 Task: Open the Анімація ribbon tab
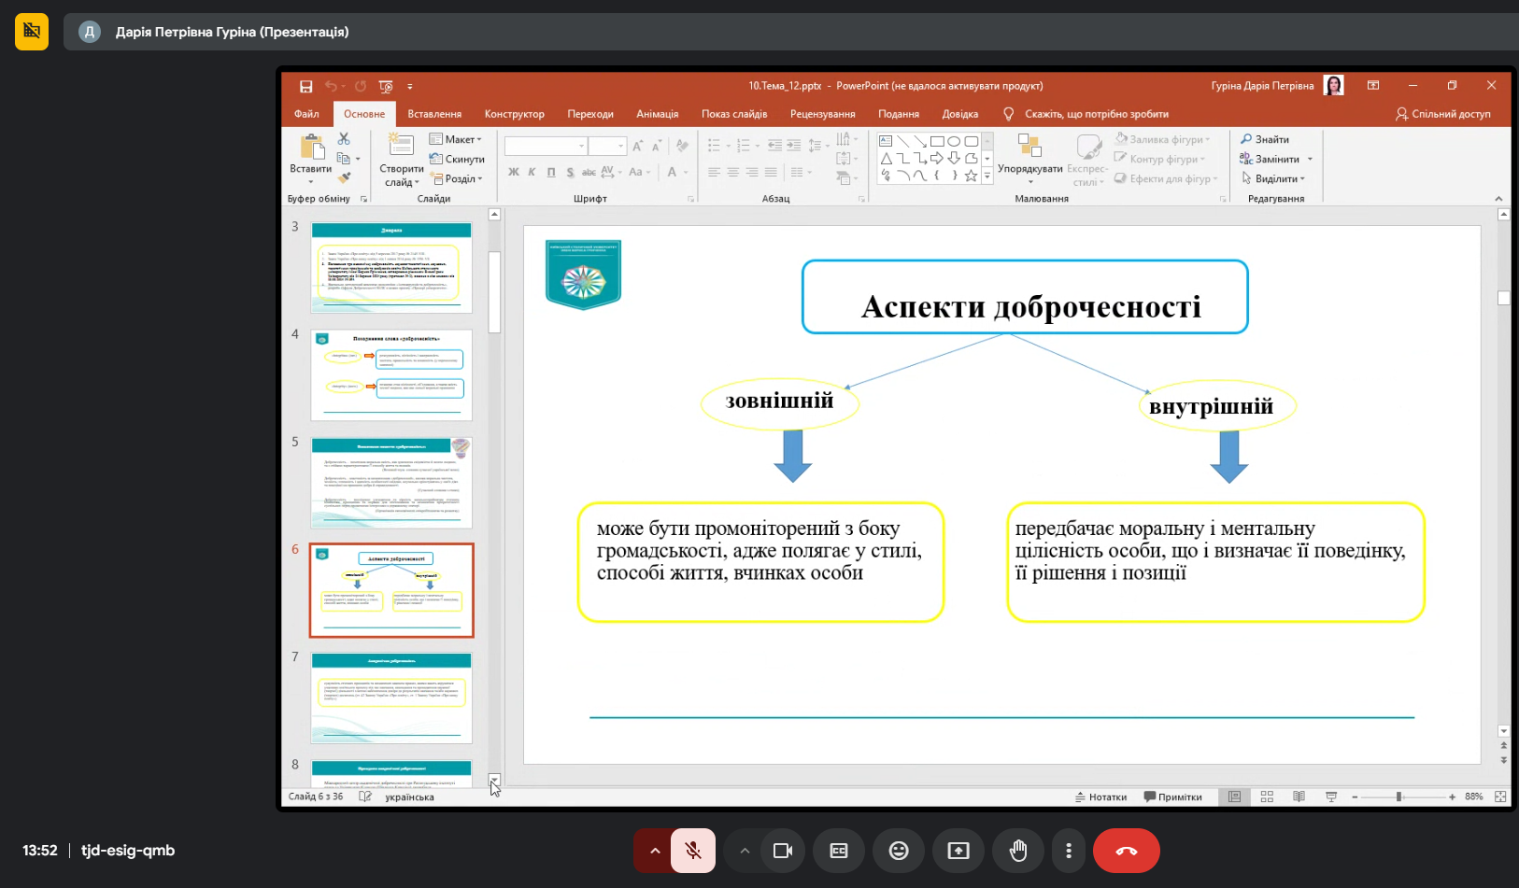point(658,114)
